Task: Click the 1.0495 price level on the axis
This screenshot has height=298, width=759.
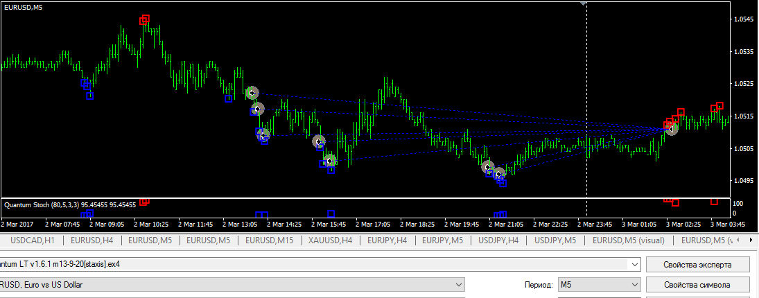Action: click(745, 181)
